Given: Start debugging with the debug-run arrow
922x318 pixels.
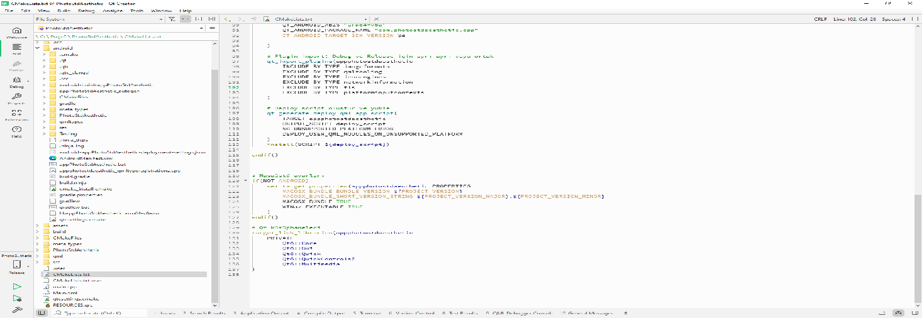Looking at the screenshot, I should pyautogui.click(x=17, y=298).
